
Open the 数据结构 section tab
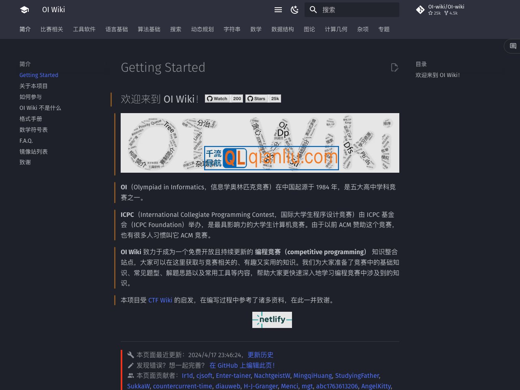tap(283, 29)
